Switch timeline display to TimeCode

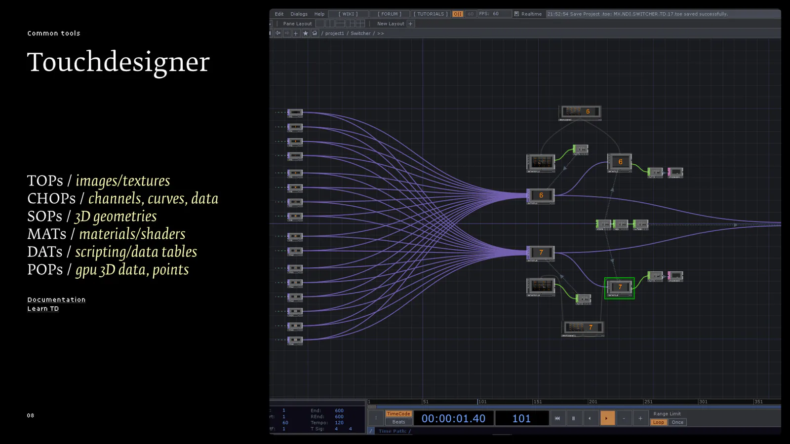click(x=398, y=414)
